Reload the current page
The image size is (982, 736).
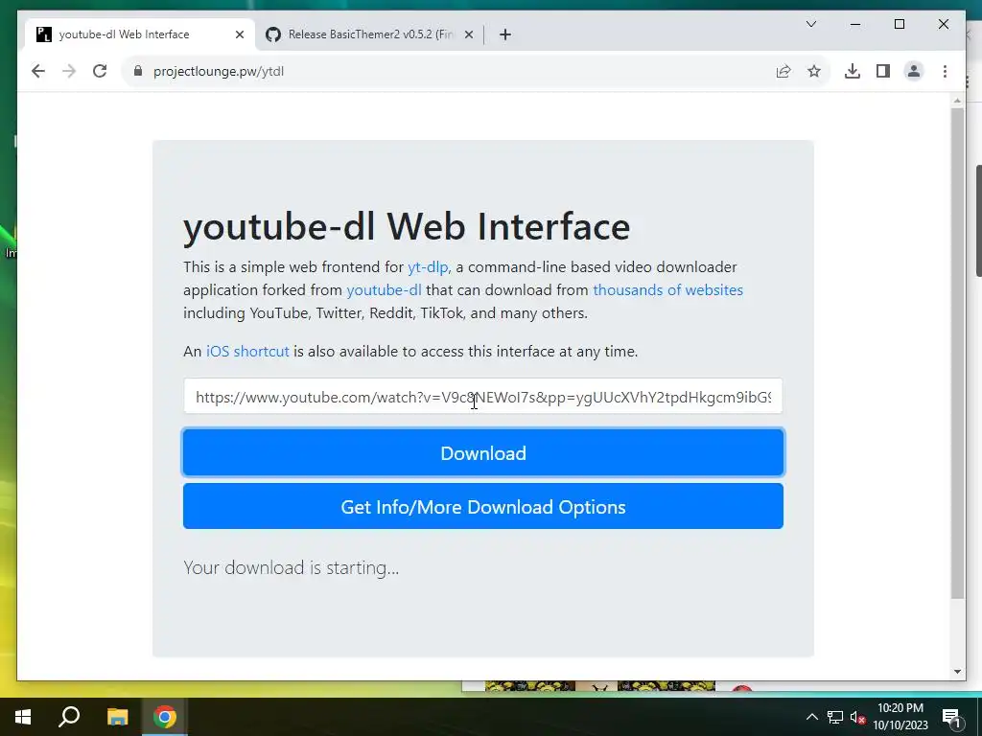tap(100, 71)
